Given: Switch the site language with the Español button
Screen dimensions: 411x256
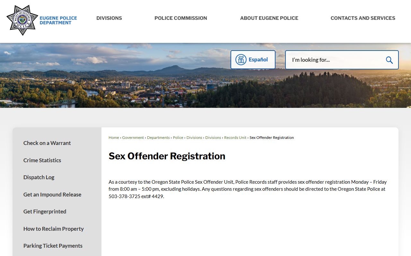Looking at the screenshot, I should click(253, 60).
